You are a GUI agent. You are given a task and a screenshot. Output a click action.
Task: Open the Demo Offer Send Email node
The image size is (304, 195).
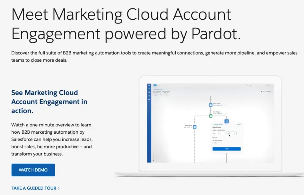(194, 127)
